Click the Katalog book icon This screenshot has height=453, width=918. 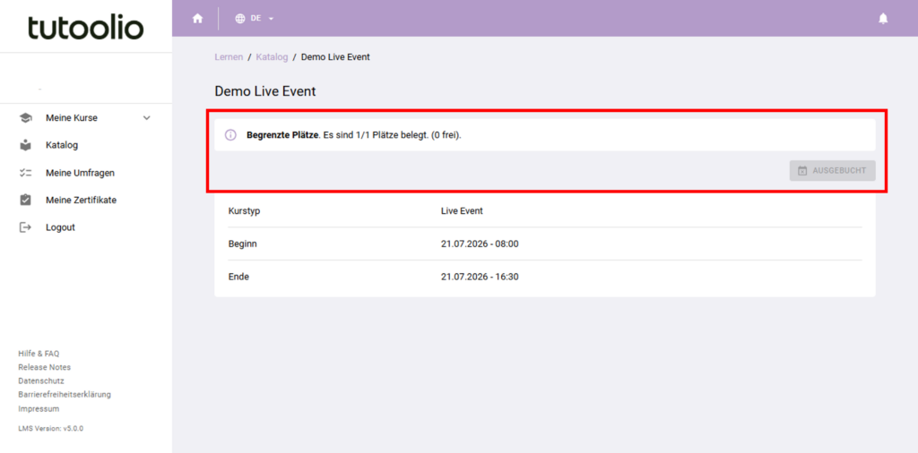25,145
